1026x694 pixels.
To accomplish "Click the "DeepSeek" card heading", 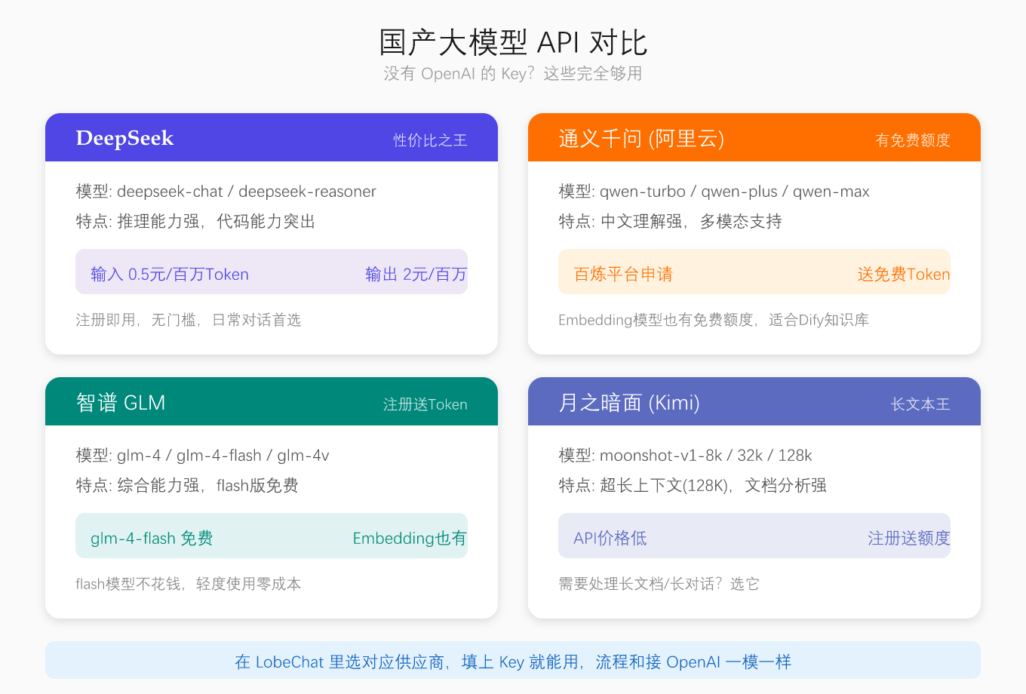I will coord(124,138).
